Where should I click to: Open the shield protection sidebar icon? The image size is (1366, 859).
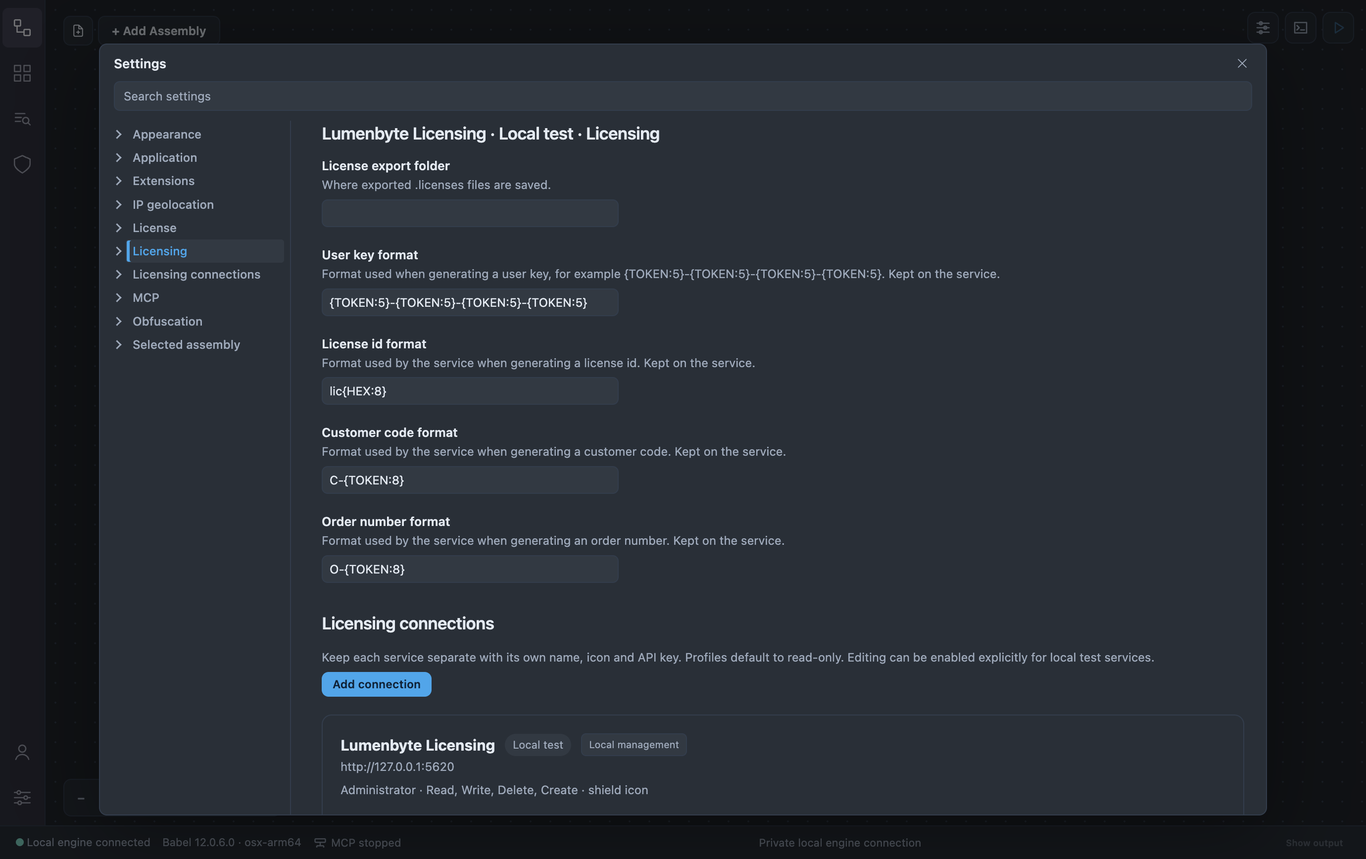click(22, 164)
